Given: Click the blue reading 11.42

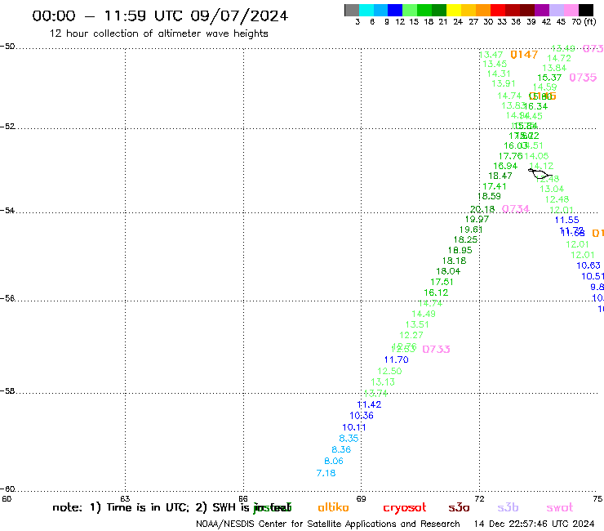Looking at the screenshot, I should pyautogui.click(x=369, y=404).
